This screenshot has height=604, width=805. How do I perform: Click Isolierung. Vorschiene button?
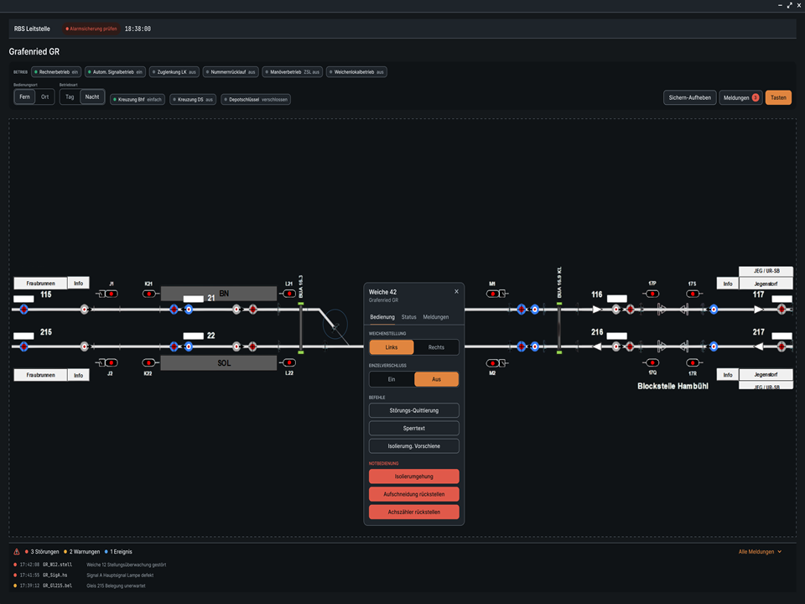pyautogui.click(x=413, y=445)
